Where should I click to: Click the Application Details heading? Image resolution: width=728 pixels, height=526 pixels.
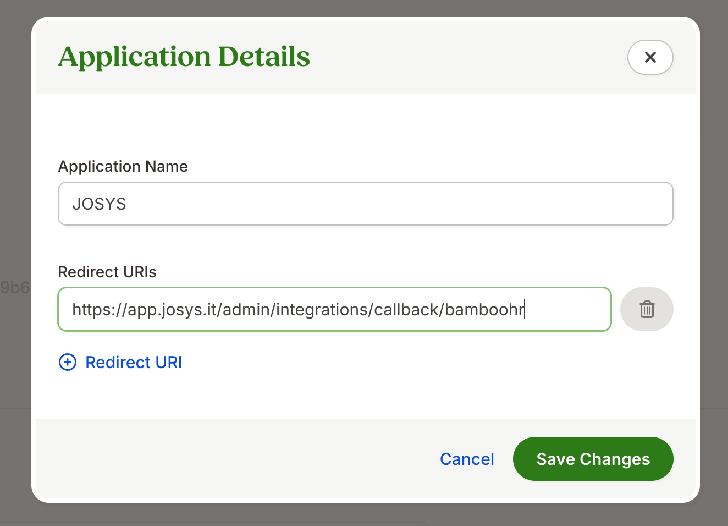[184, 57]
